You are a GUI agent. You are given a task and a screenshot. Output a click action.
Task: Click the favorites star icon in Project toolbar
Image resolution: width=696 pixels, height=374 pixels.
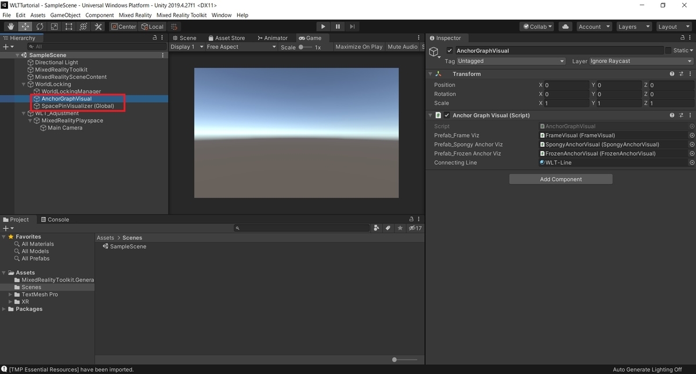click(400, 228)
